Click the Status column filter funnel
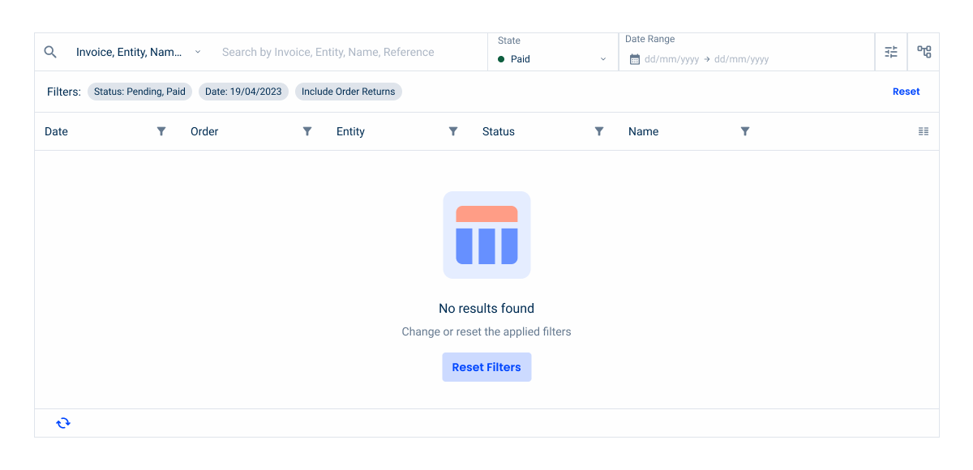 pyautogui.click(x=599, y=131)
